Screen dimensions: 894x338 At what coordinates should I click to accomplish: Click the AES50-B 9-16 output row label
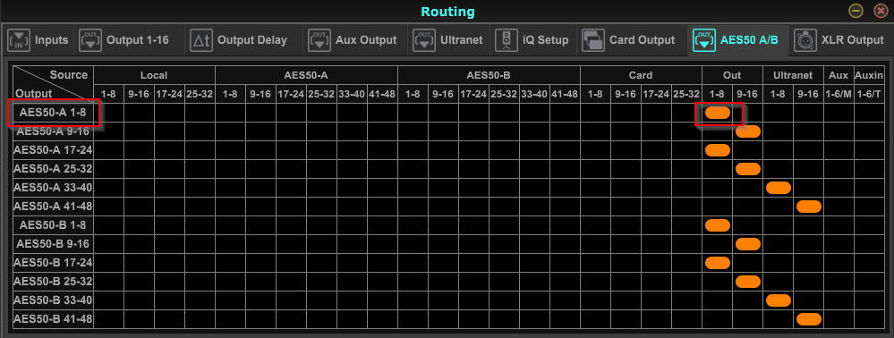coord(53,244)
